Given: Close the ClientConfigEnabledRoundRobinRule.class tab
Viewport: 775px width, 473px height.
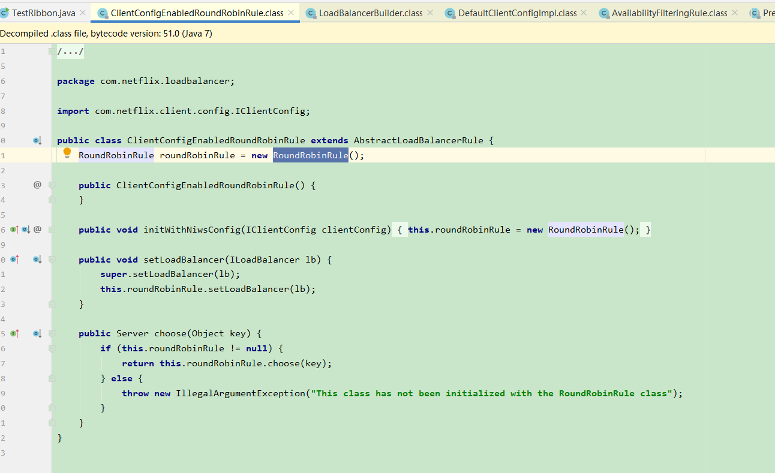Looking at the screenshot, I should (x=291, y=13).
